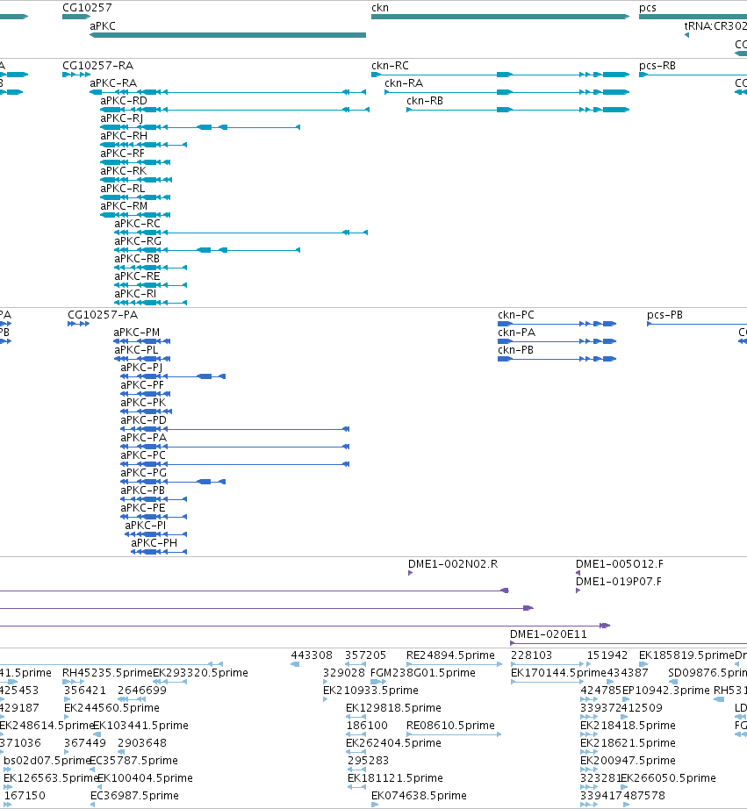The height and width of the screenshot is (809, 747).
Task: Open the CG10257-RA transcript label
Action: [x=97, y=66]
